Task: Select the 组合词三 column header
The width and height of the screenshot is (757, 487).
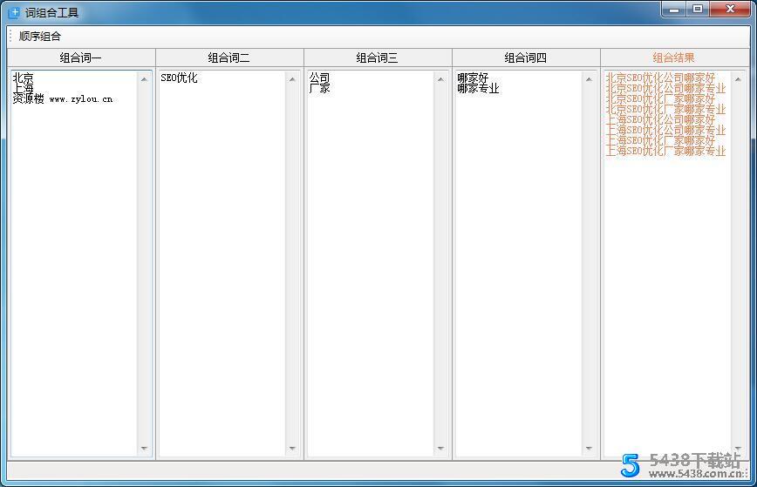Action: [x=378, y=57]
